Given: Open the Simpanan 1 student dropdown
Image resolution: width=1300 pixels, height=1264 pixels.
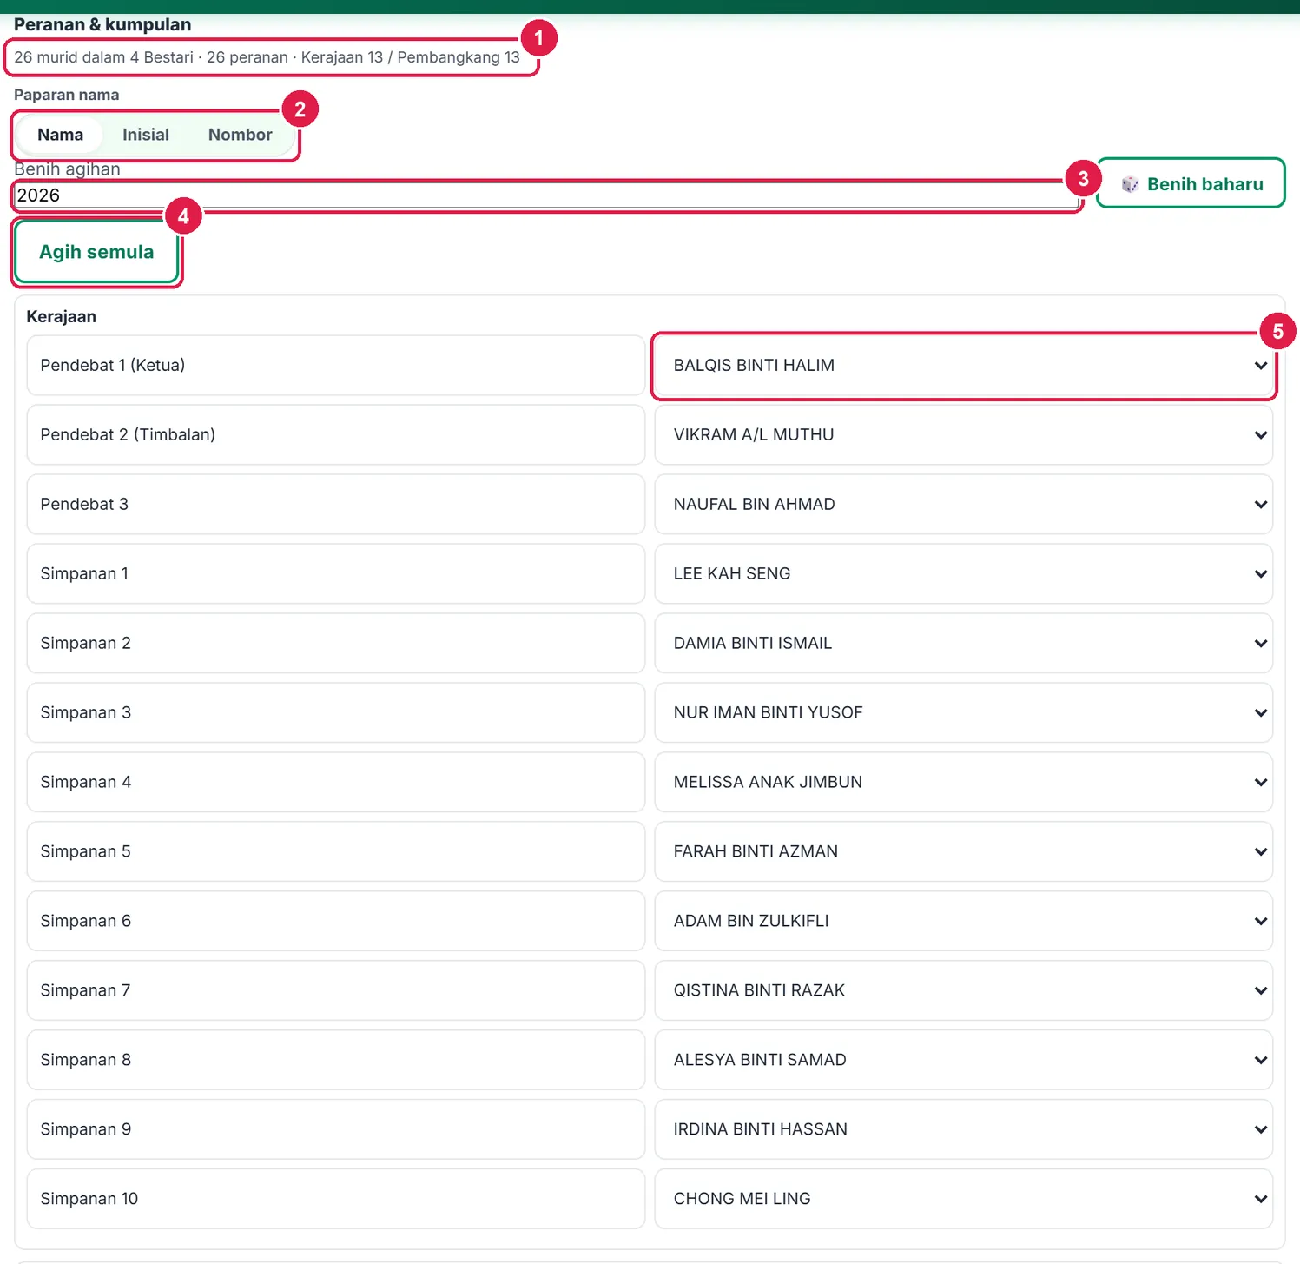Looking at the screenshot, I should click(x=963, y=574).
